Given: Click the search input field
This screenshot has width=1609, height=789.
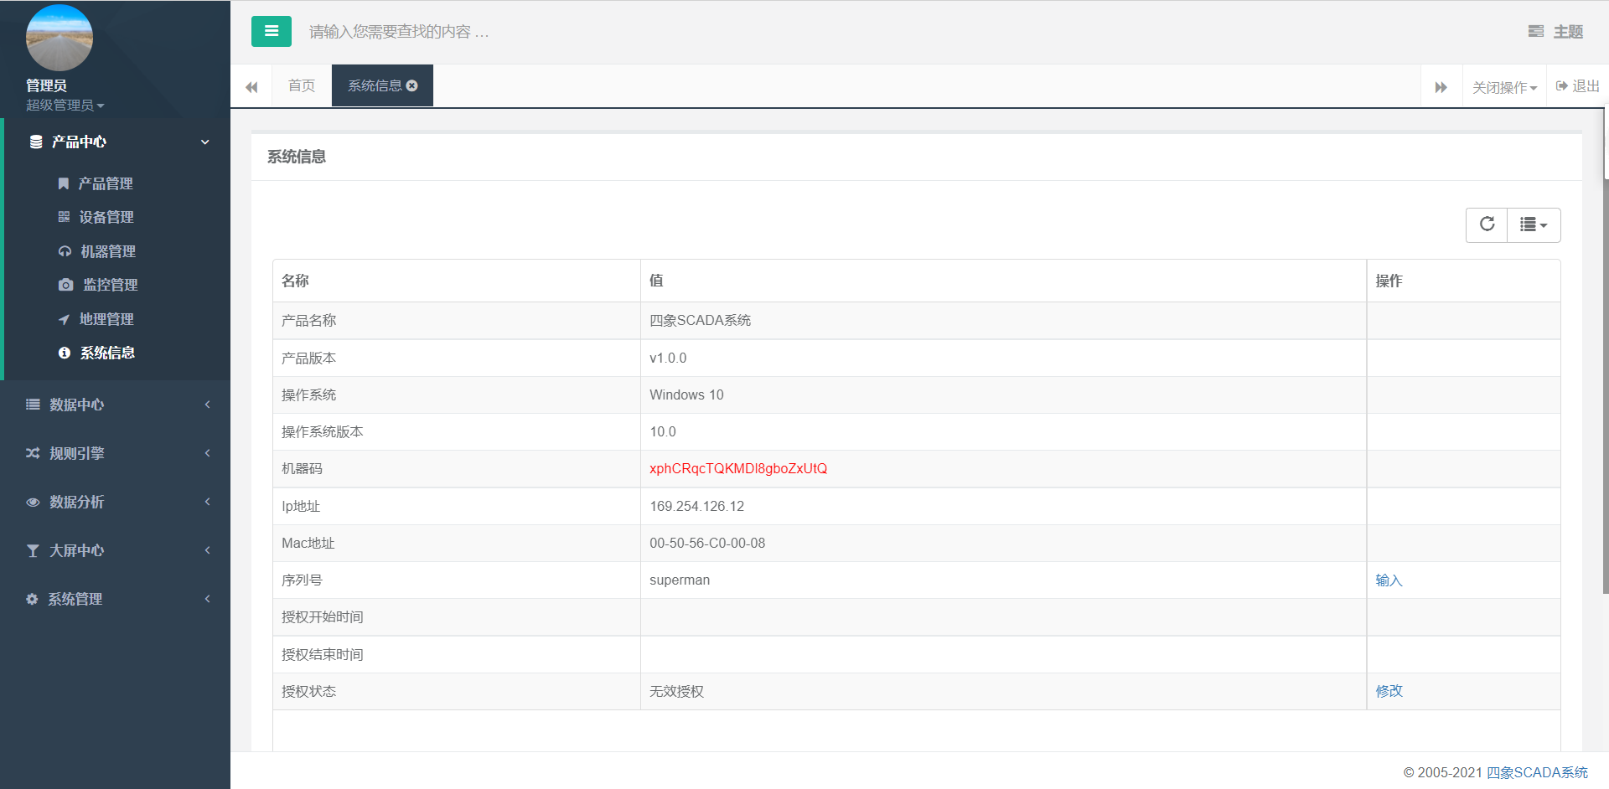Looking at the screenshot, I should click(587, 32).
